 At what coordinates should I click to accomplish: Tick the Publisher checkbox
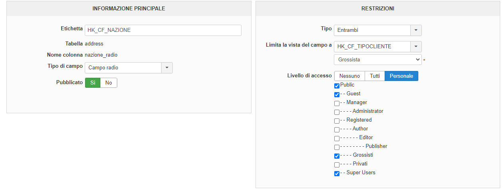(x=337, y=147)
